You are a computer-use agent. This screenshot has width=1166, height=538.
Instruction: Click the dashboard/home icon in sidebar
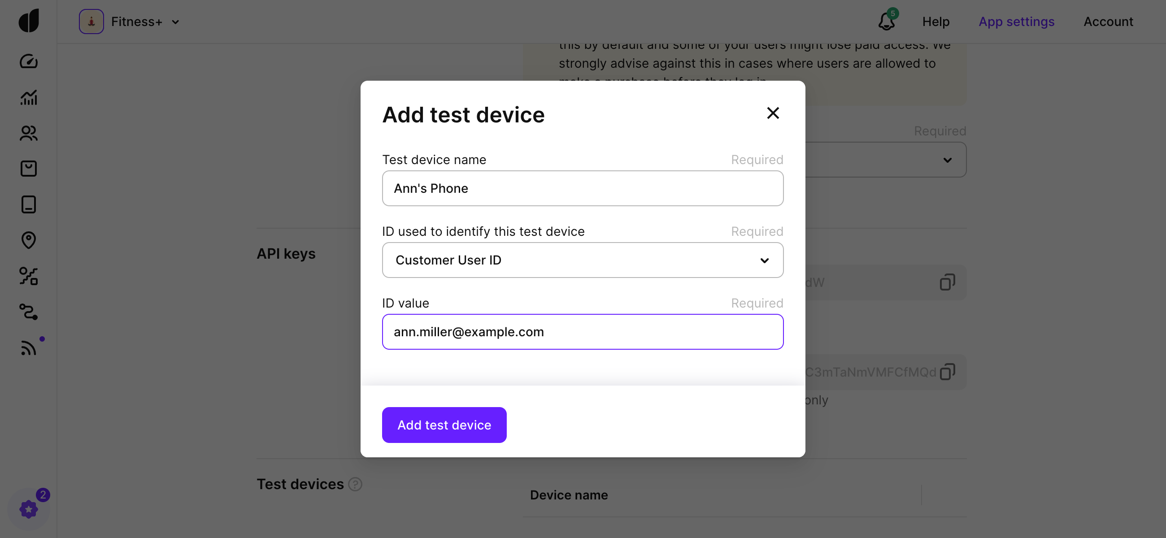click(27, 62)
